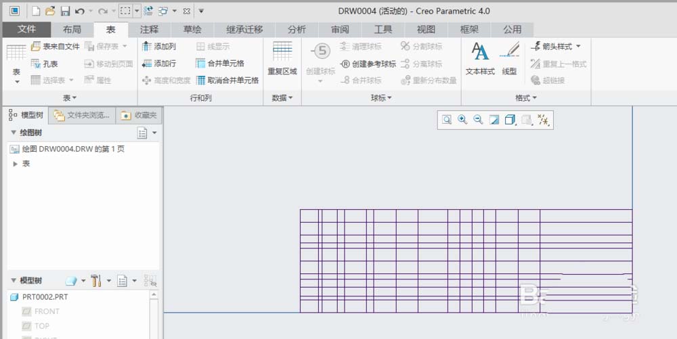The height and width of the screenshot is (339, 677).
Task: Choose 表来自文件 (Table from File)
Action: (56, 46)
